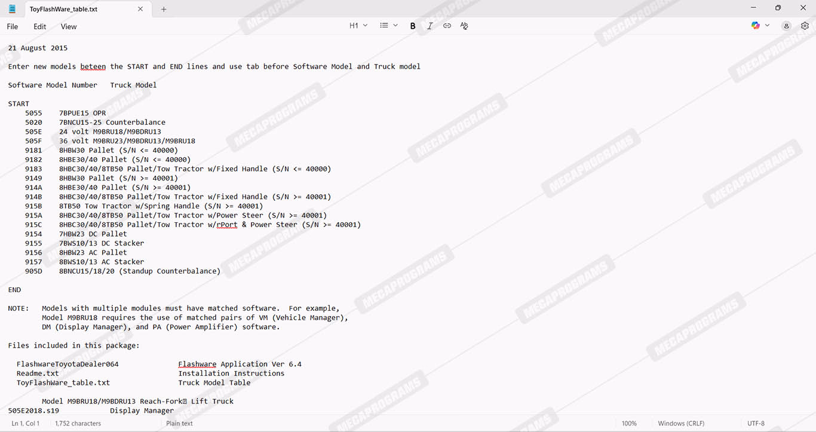Click the Ln 1, Col 1 position indicator
This screenshot has height=432, width=816.
pos(26,423)
